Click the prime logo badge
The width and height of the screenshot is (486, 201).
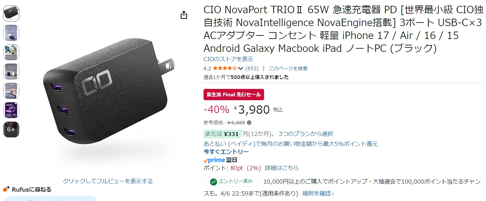click(214, 160)
